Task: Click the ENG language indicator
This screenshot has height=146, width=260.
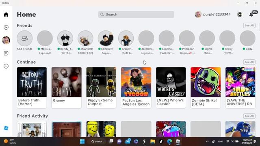Action: point(220,142)
